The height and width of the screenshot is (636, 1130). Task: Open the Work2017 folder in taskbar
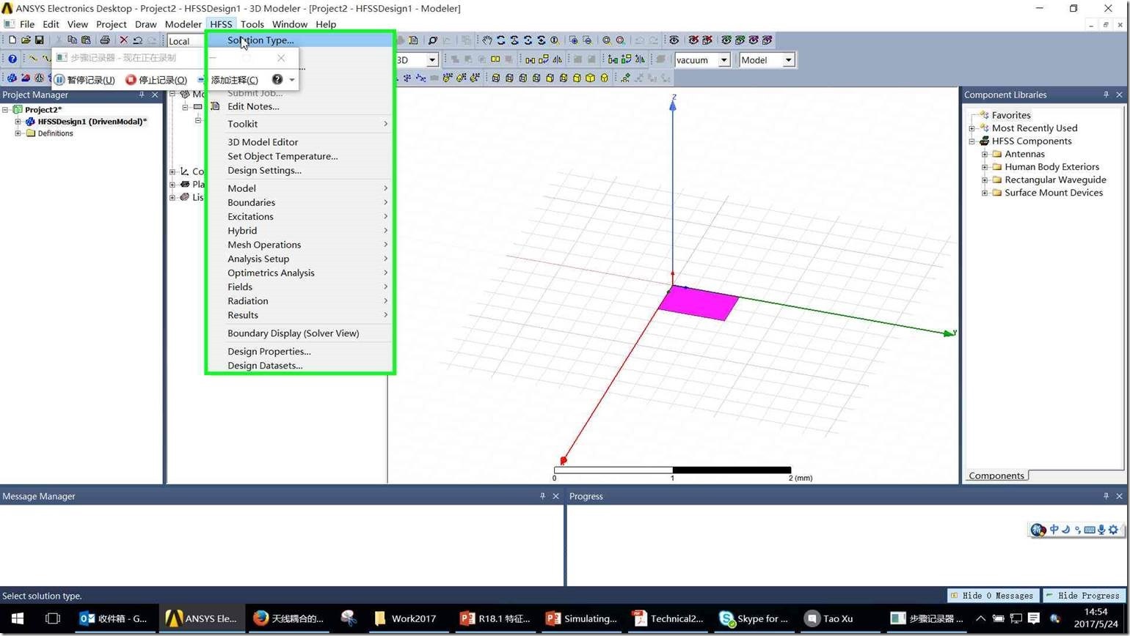tap(404, 618)
